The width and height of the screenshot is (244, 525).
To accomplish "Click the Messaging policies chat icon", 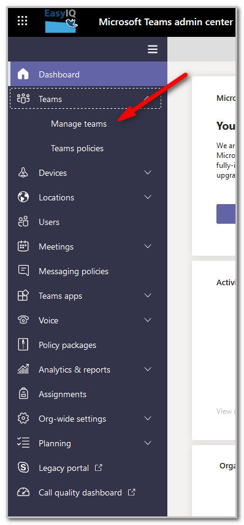I will tap(23, 271).
